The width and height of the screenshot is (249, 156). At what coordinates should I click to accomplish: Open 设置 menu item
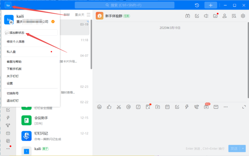(x=10, y=83)
